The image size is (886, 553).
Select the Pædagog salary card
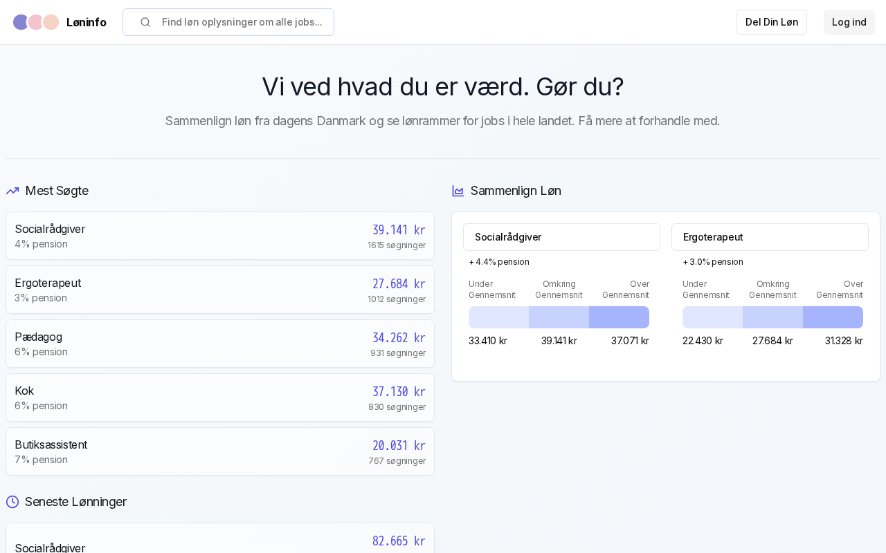point(220,344)
